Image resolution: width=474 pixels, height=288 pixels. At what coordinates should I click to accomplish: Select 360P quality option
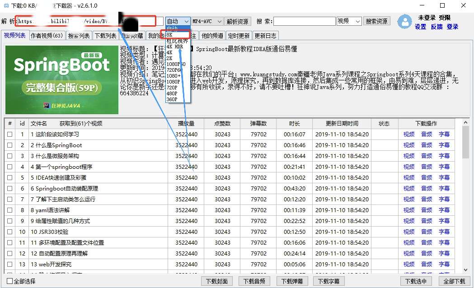coord(178,99)
